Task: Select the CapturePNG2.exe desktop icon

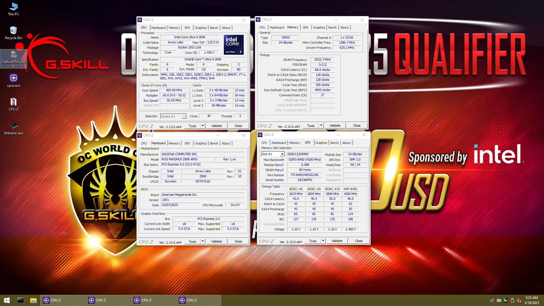Action: (13, 59)
